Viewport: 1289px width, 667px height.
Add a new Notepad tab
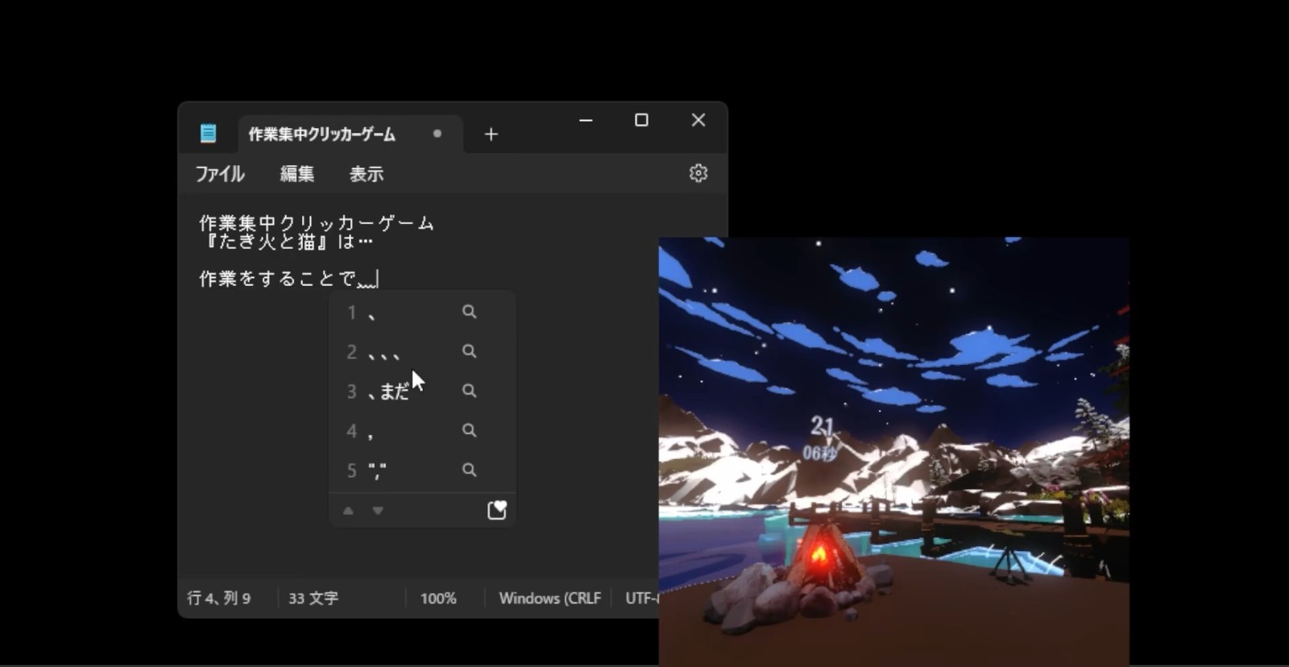pos(491,135)
